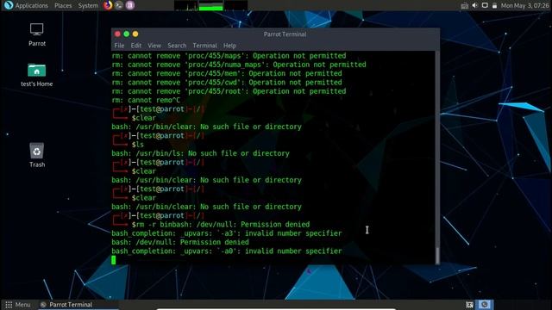
Task: Close the Parrot Terminal with red button
Action: click(117, 34)
